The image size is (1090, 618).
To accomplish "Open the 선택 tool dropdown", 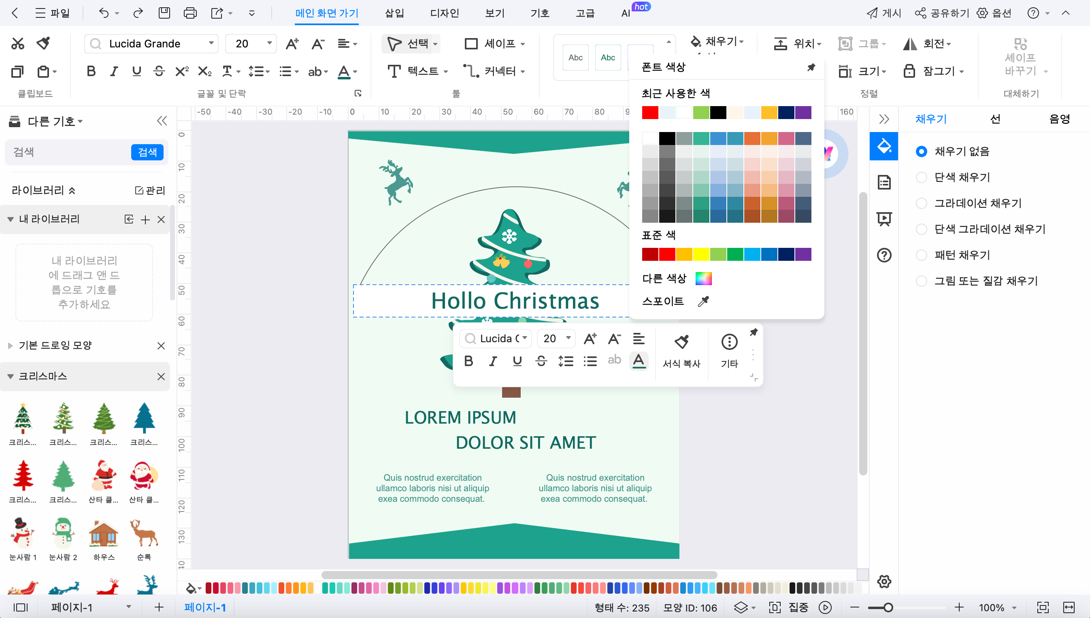I will click(x=435, y=44).
